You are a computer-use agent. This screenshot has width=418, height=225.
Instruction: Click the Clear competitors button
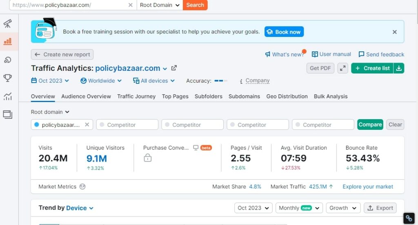395,125
